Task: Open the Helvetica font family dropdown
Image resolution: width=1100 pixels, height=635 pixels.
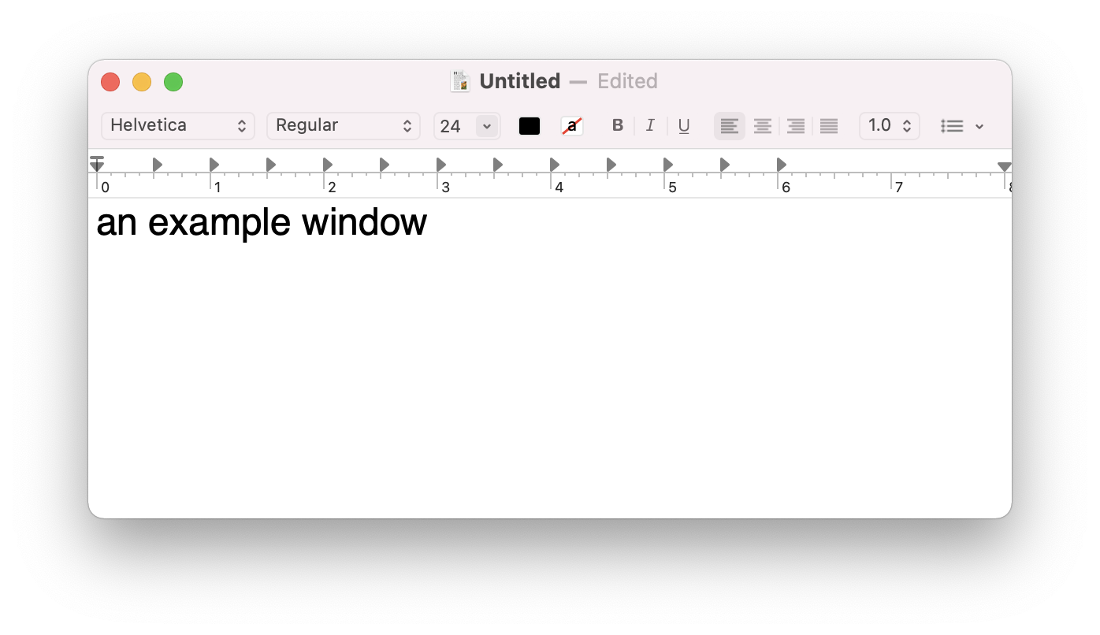Action: (x=178, y=126)
